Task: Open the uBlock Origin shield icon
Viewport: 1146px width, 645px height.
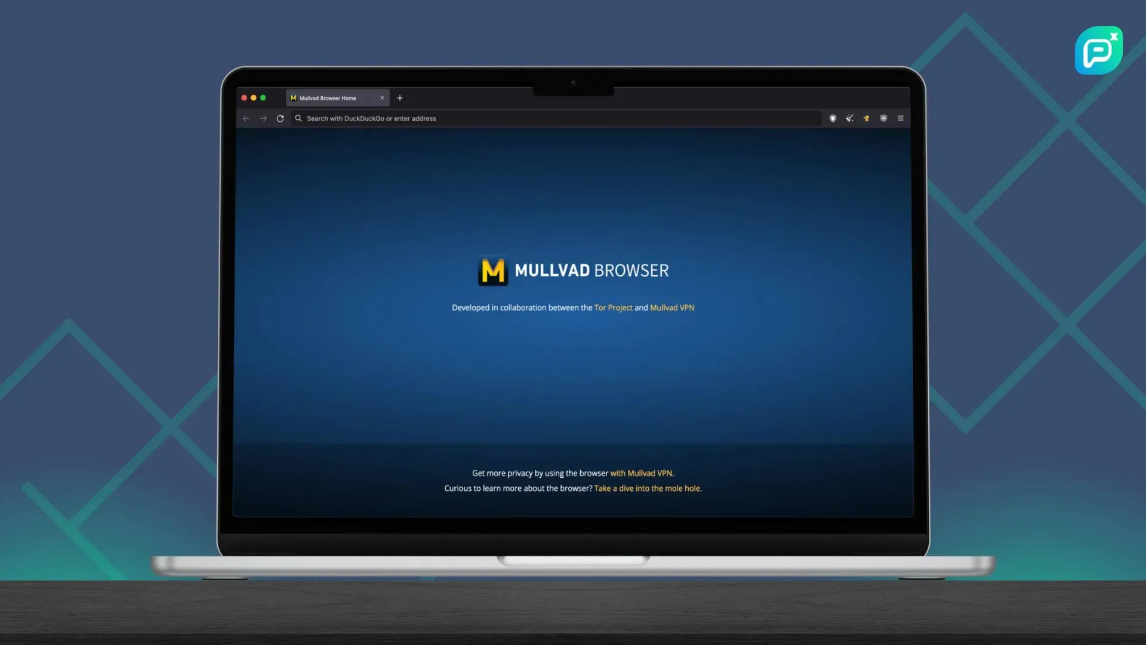Action: coord(883,118)
